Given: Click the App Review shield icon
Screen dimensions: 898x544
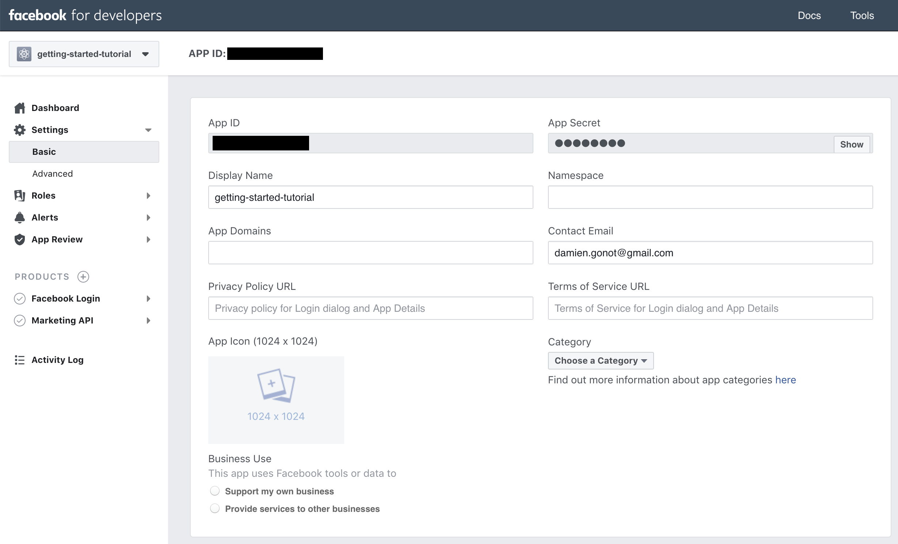Looking at the screenshot, I should 20,239.
